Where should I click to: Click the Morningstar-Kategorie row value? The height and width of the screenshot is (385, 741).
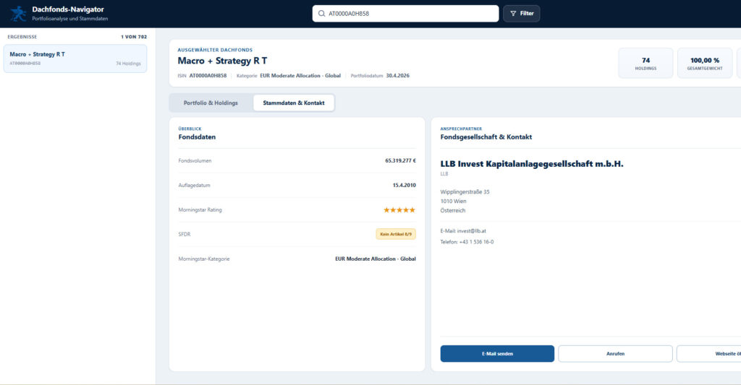coord(376,259)
